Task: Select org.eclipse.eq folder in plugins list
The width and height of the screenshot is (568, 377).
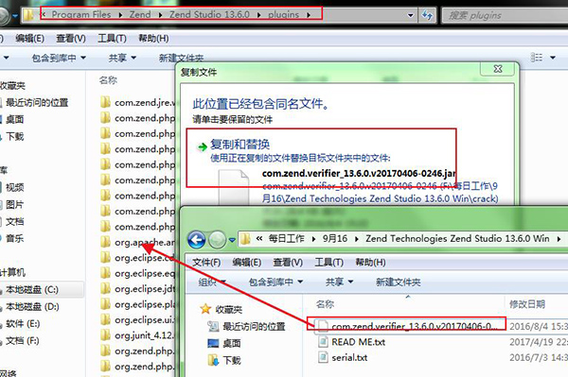Action: click(x=138, y=273)
